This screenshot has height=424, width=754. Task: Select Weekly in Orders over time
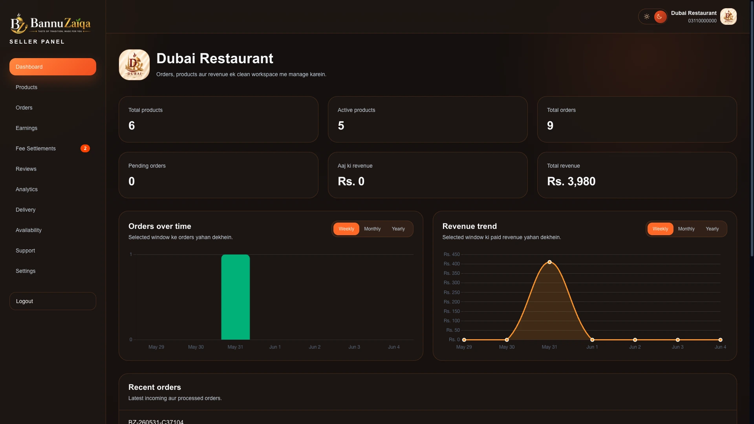point(346,229)
